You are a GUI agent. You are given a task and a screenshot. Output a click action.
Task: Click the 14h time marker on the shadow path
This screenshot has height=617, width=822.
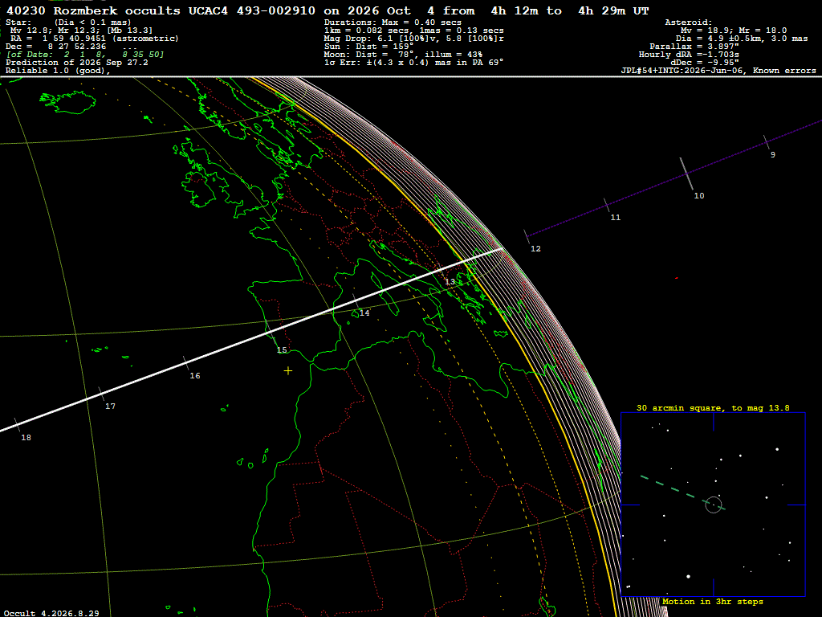point(356,302)
